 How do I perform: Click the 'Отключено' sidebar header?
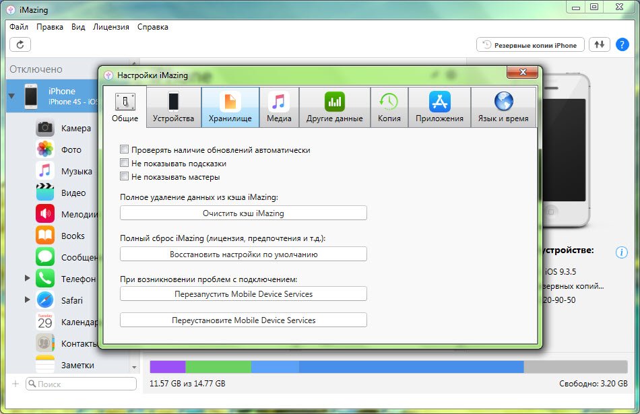click(x=36, y=69)
